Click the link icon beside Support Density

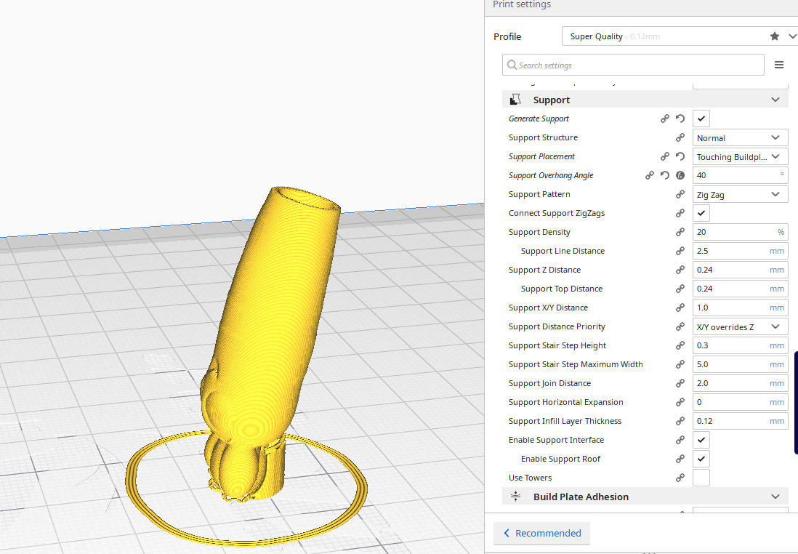(680, 232)
